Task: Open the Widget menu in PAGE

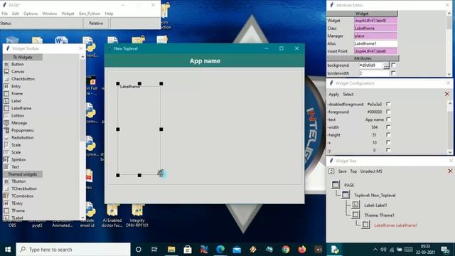Action: (x=68, y=14)
